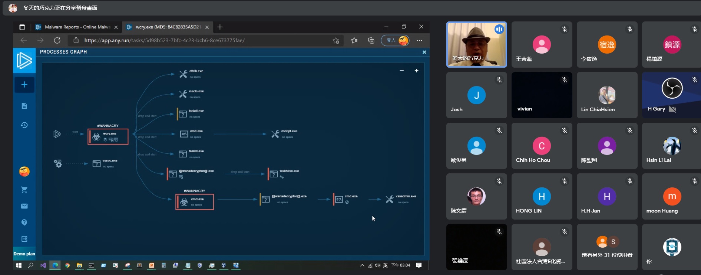Go back in the browser
This screenshot has height=275, width=701.
(x=24, y=40)
